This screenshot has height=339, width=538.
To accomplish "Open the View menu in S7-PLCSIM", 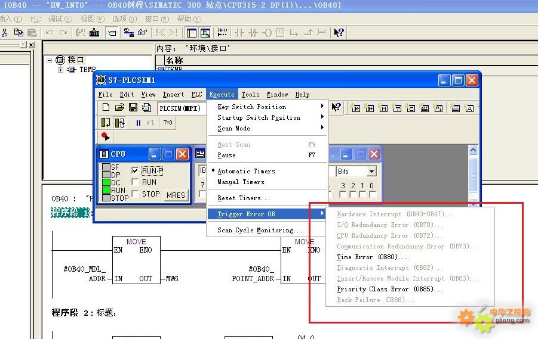I will pyautogui.click(x=148, y=95).
